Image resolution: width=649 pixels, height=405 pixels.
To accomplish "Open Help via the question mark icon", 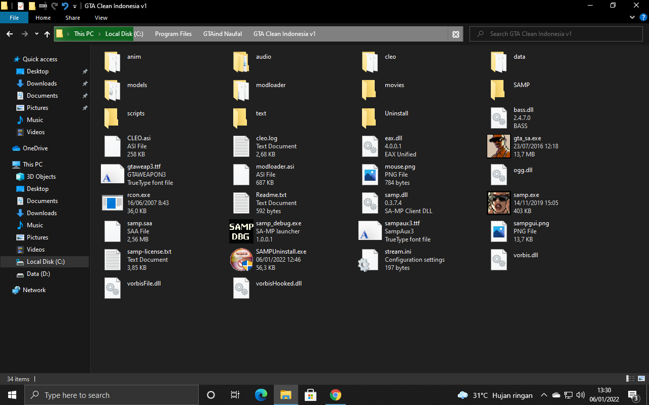I will click(x=643, y=17).
